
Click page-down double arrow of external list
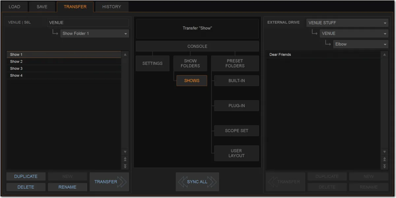click(x=384, y=166)
